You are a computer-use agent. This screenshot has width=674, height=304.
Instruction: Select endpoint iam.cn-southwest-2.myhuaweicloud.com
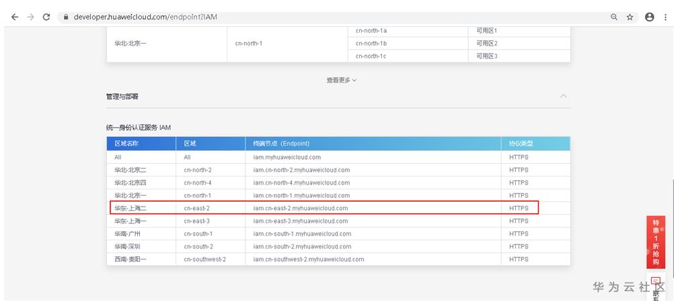309,260
